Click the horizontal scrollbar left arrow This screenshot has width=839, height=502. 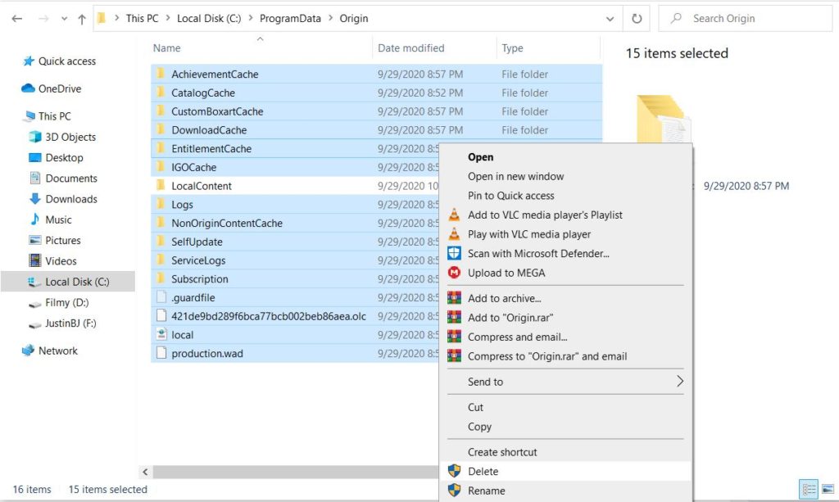coord(147,472)
